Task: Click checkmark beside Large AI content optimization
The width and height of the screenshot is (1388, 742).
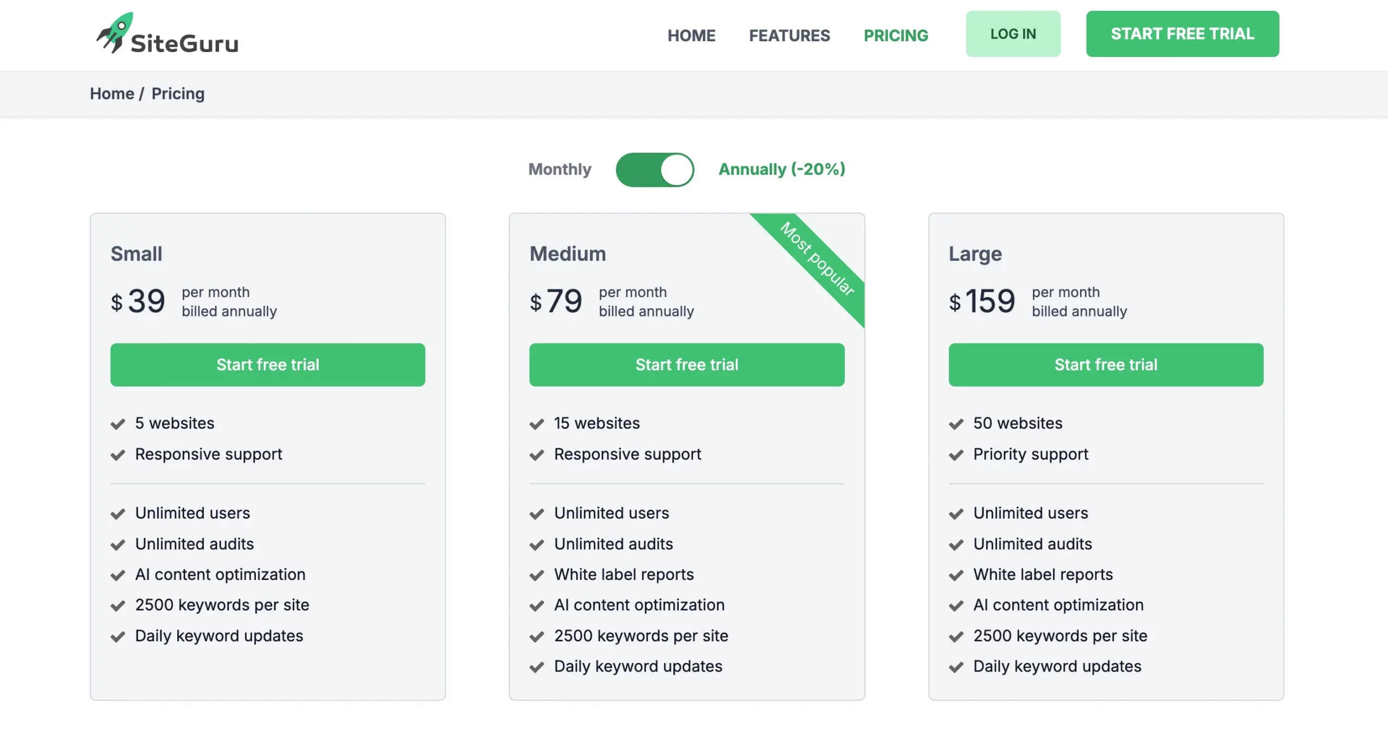Action: [956, 605]
